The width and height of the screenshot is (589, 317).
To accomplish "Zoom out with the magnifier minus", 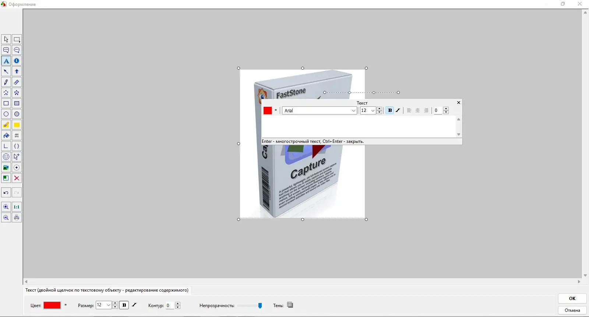I will tap(6, 218).
